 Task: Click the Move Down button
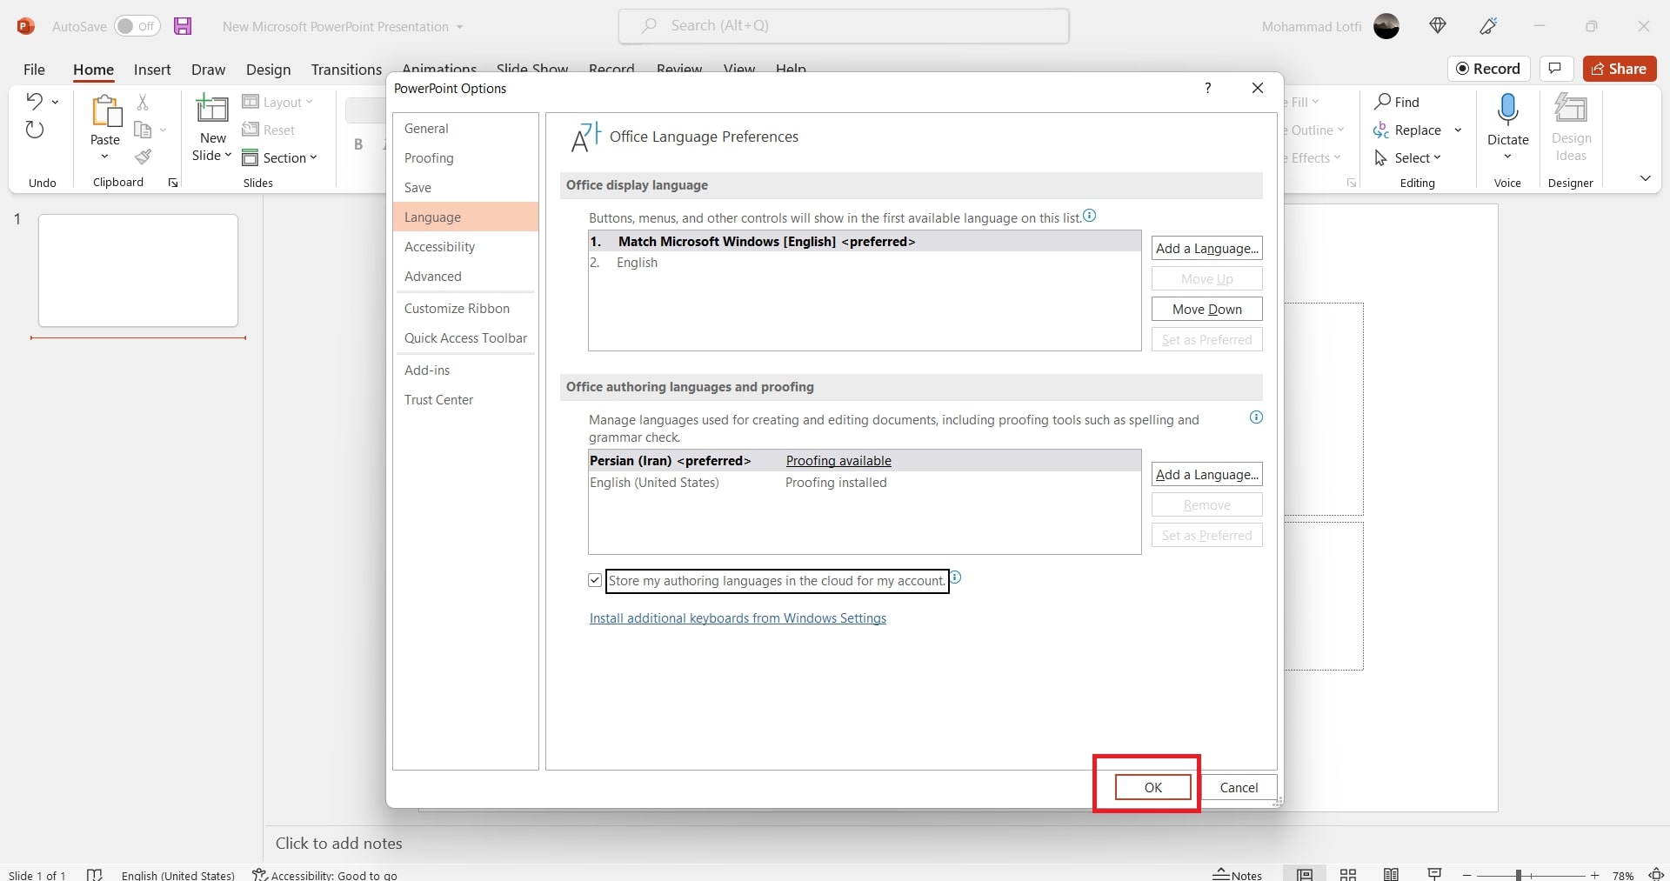pos(1206,310)
